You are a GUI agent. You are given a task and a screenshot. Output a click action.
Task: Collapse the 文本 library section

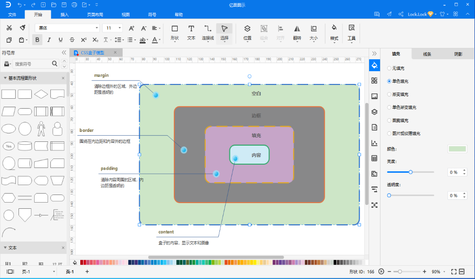5,248
